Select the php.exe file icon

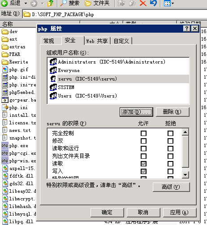click(x=5, y=145)
